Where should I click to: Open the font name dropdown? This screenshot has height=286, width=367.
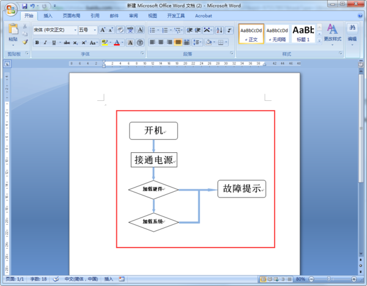(55, 30)
